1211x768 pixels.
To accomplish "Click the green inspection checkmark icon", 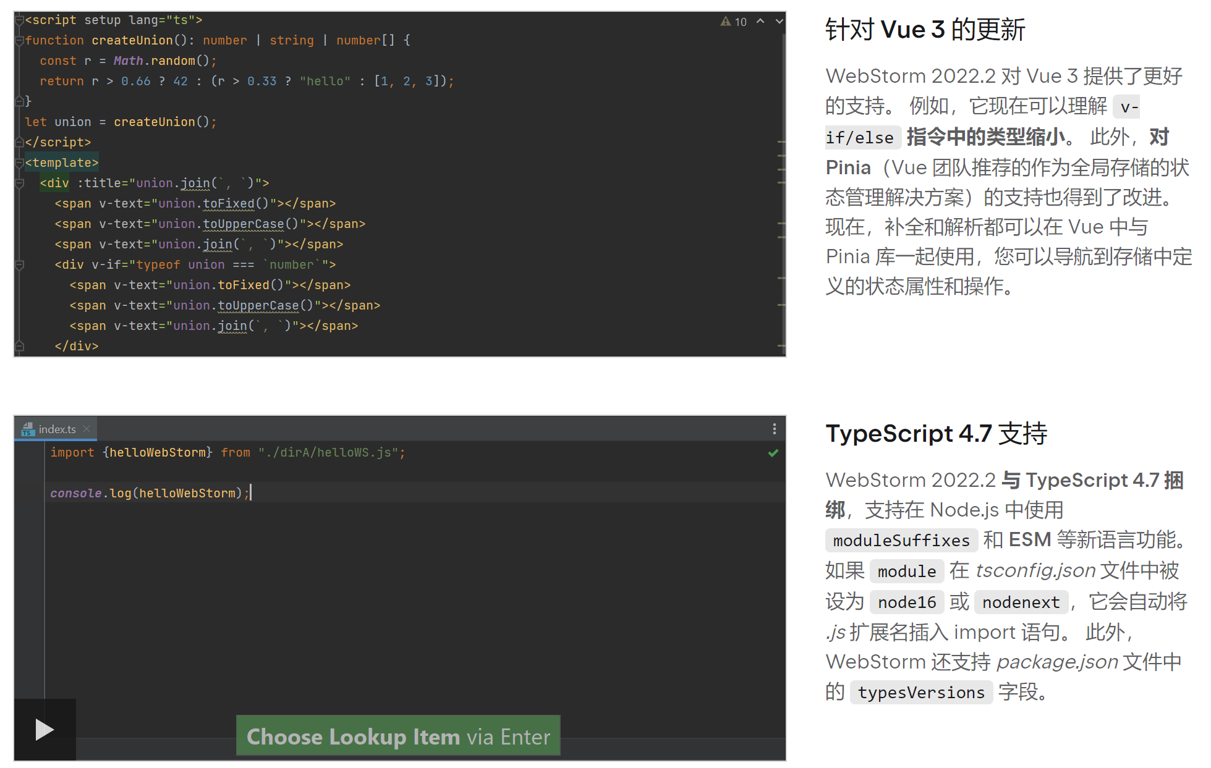I will 773,453.
